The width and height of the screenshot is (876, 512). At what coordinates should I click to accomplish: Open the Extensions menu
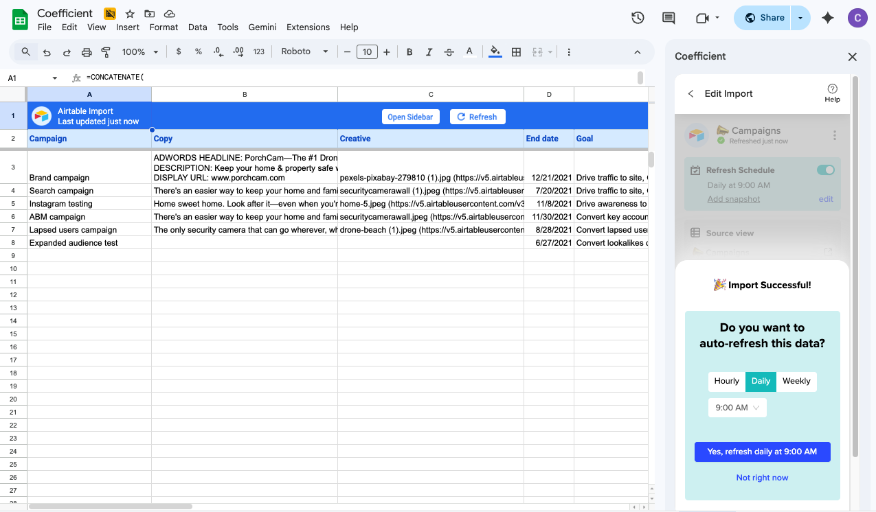point(308,27)
